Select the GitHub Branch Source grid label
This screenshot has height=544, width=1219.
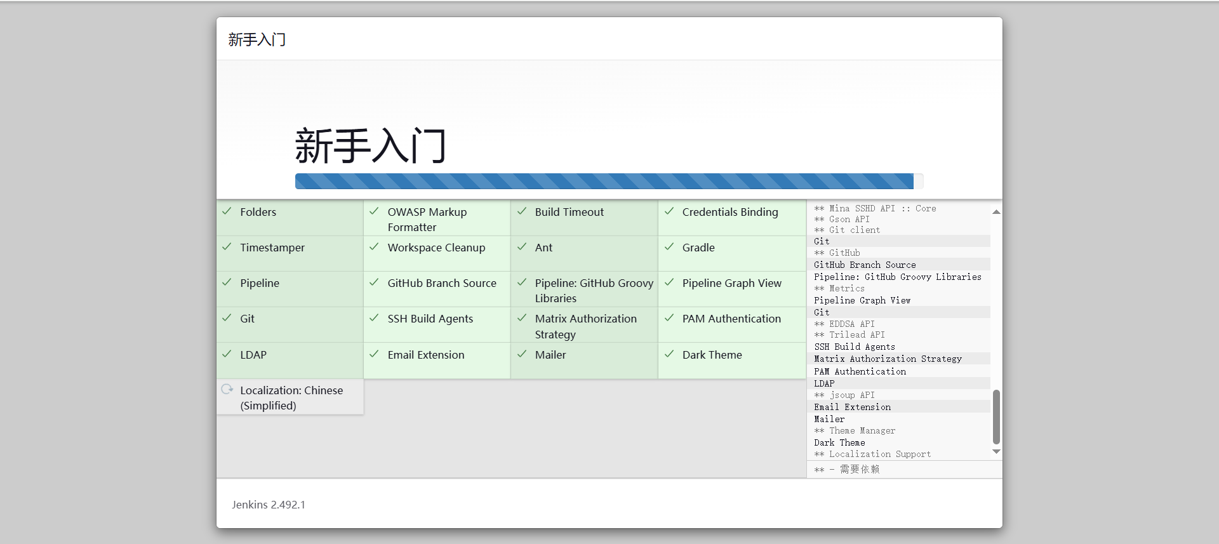tap(442, 283)
